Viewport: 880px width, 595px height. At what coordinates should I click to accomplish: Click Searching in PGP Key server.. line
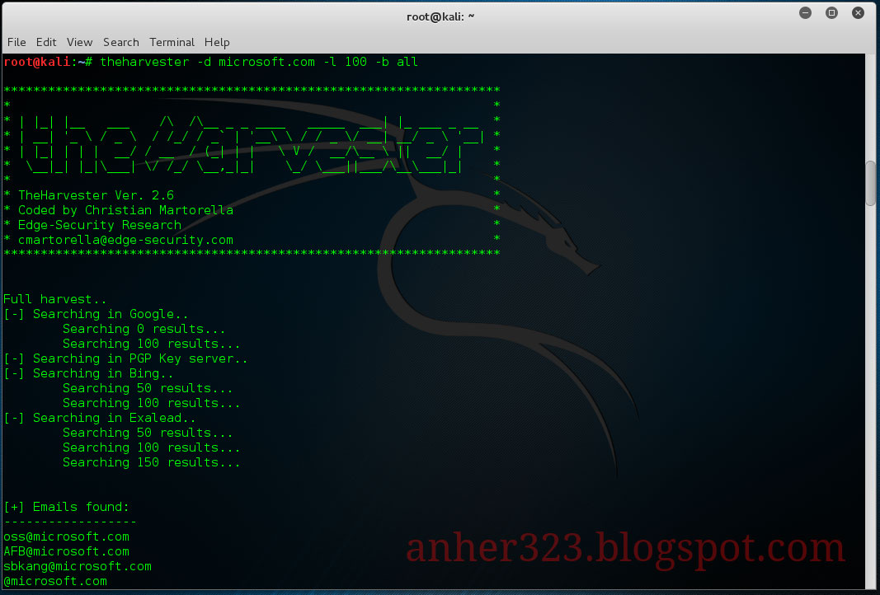(x=125, y=358)
